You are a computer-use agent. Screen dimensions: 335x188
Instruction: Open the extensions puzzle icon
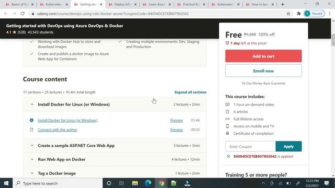tap(299, 14)
